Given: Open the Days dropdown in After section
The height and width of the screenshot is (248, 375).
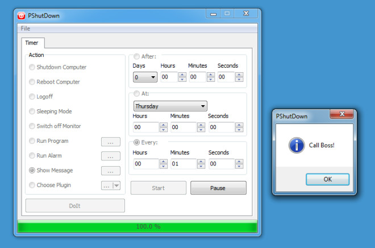Looking at the screenshot, I should click(x=145, y=77).
